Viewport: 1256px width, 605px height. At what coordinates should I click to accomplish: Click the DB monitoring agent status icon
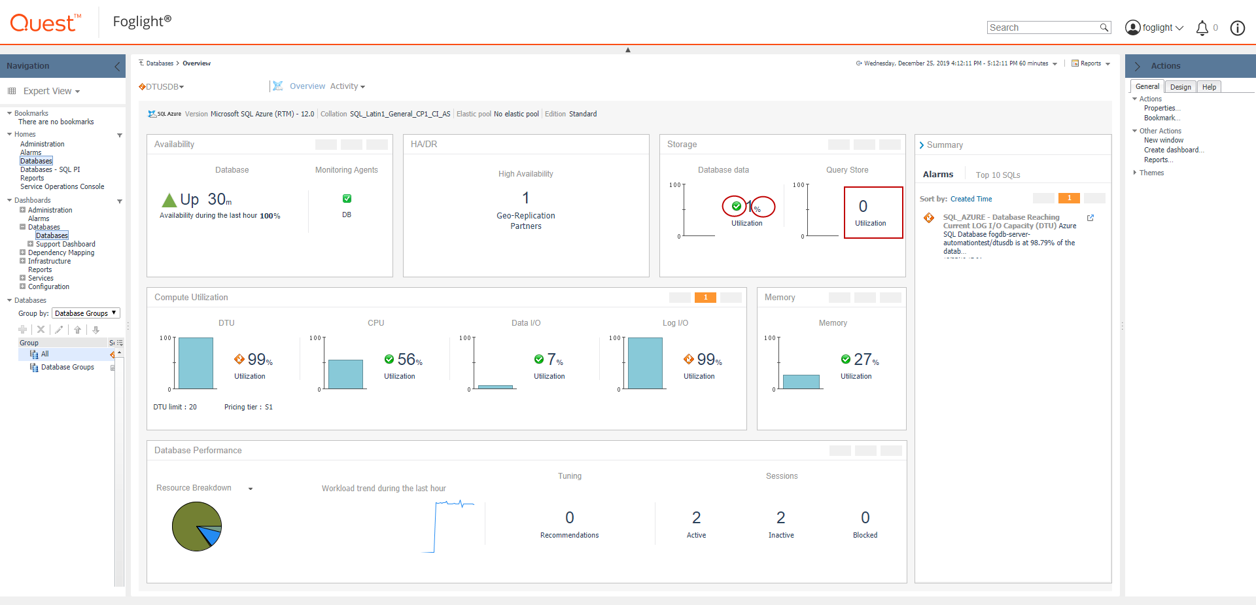[347, 199]
